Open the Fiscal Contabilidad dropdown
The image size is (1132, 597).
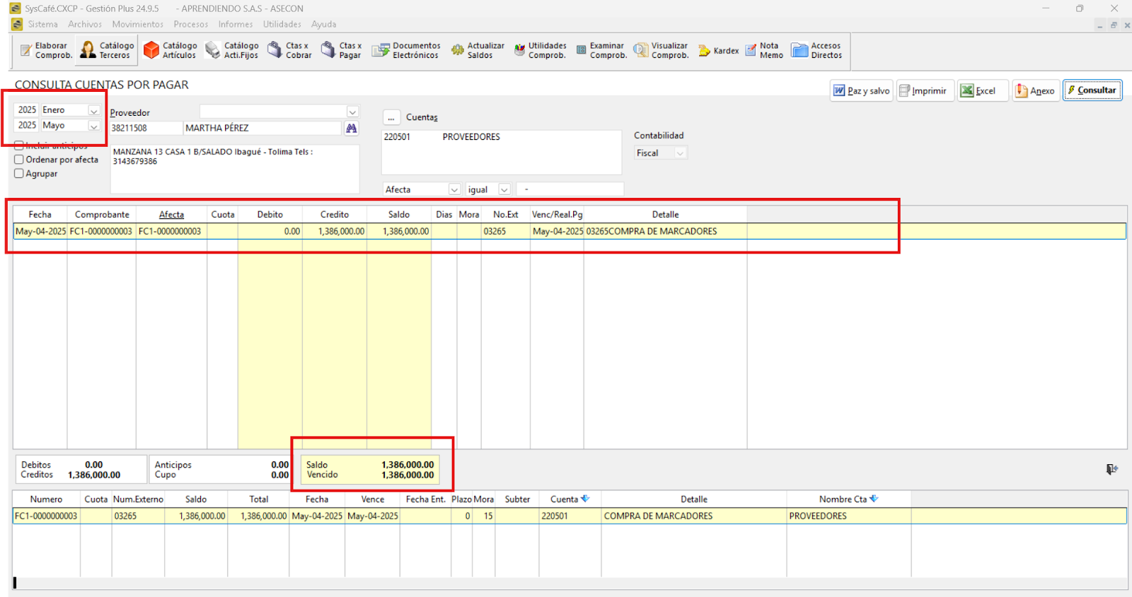[679, 153]
